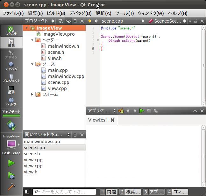The image size is (206, 196).
Task: Collapse the ヘッダー folder
Action: 32,40
